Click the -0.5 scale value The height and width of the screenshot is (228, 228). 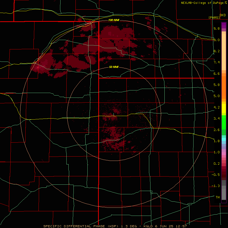tap(216, 175)
